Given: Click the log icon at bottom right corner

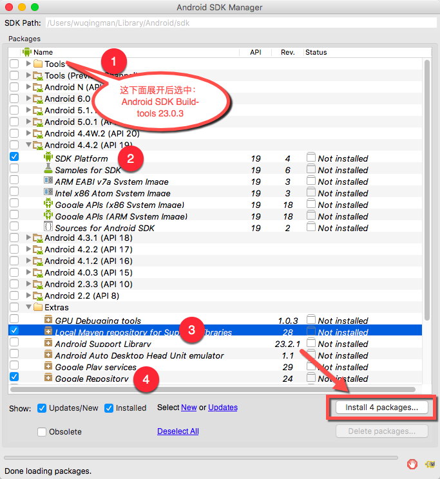Looking at the screenshot, I should (430, 464).
